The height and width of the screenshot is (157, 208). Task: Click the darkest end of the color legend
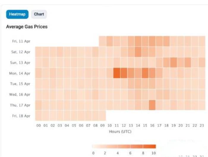(153, 146)
